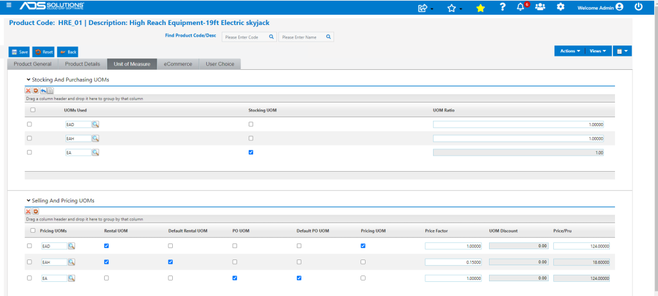Open lookup magnifier beside EAD in UOMs Used
The image size is (658, 296).
coord(96,124)
